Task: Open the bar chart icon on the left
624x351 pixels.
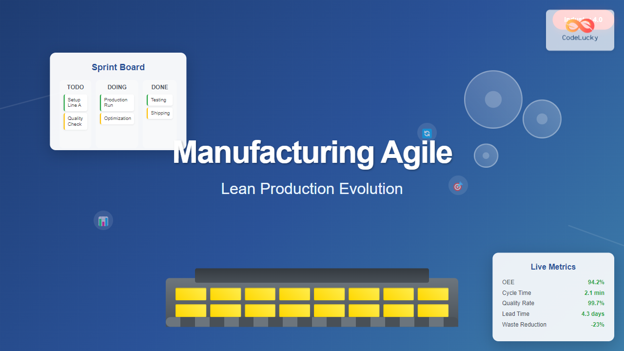Action: tap(103, 220)
